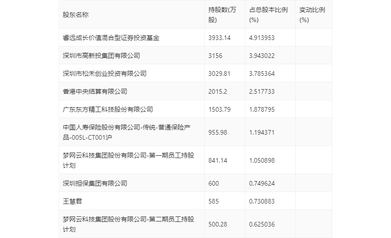Select 王慧君 shareholder name
This screenshot has width=391, height=238.
click(x=72, y=201)
